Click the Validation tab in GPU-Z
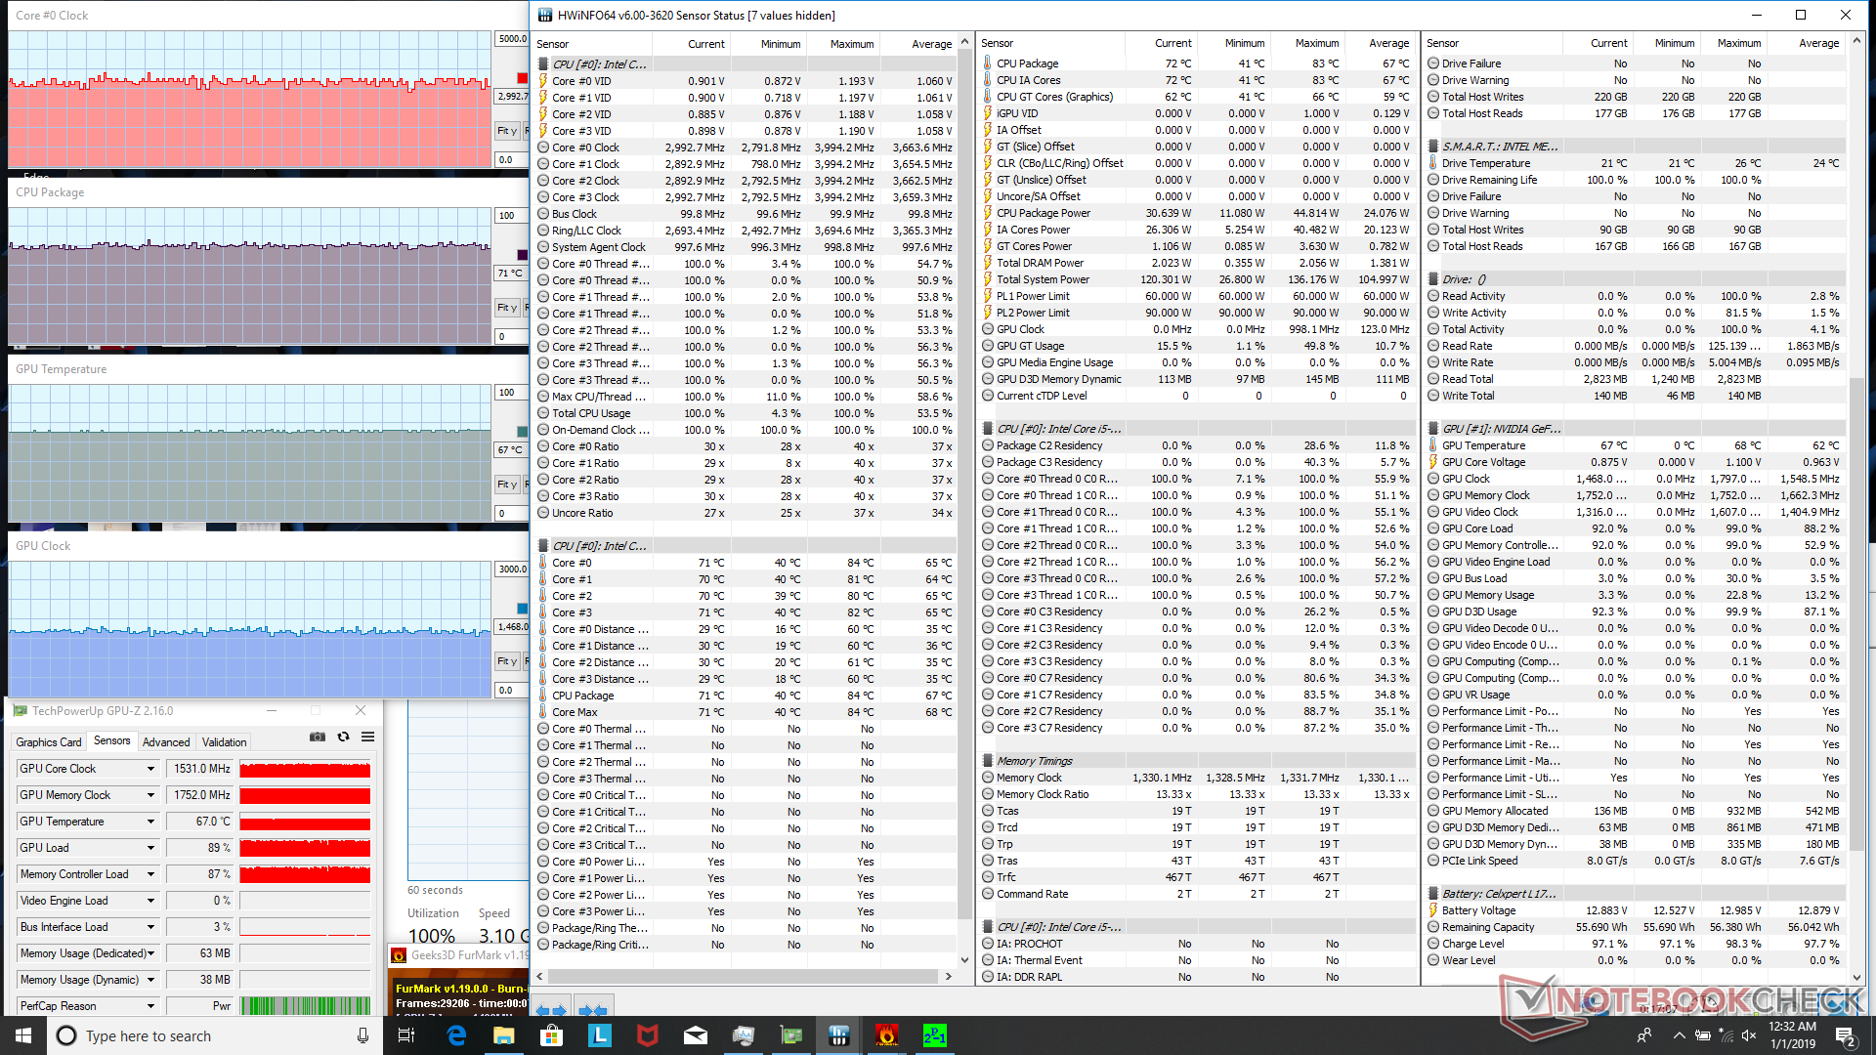Viewport: 1876px width, 1055px height. [224, 742]
